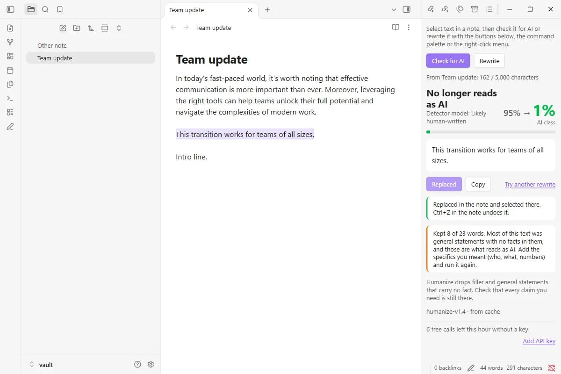Image resolution: width=561 pixels, height=374 pixels.
Task: Create new canvas from ribbon
Action: coord(10,56)
